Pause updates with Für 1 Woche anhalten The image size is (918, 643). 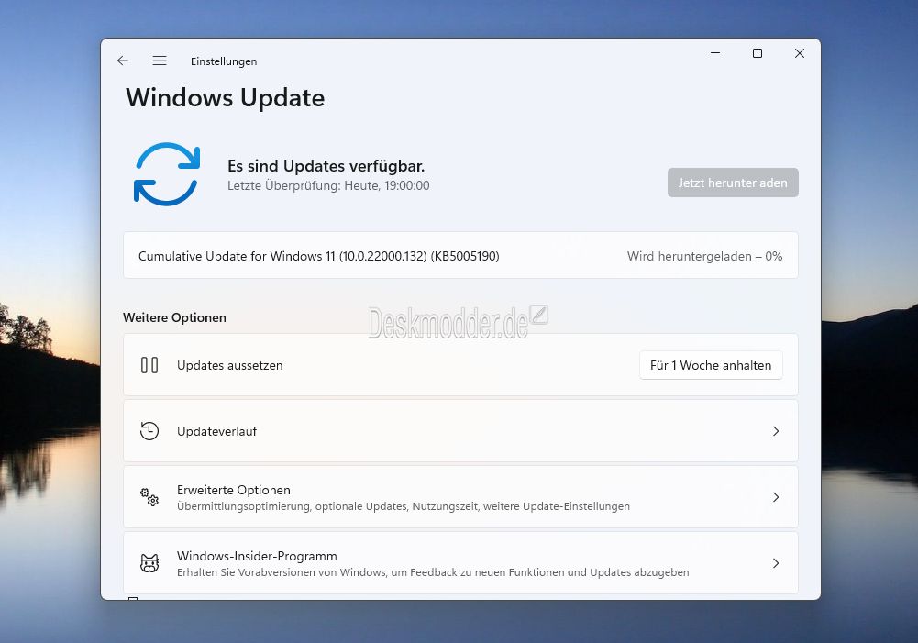pyautogui.click(x=711, y=365)
